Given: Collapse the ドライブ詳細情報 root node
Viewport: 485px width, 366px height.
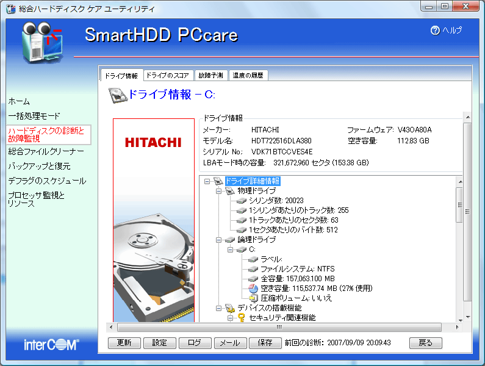Looking at the screenshot, I should coord(207,181).
